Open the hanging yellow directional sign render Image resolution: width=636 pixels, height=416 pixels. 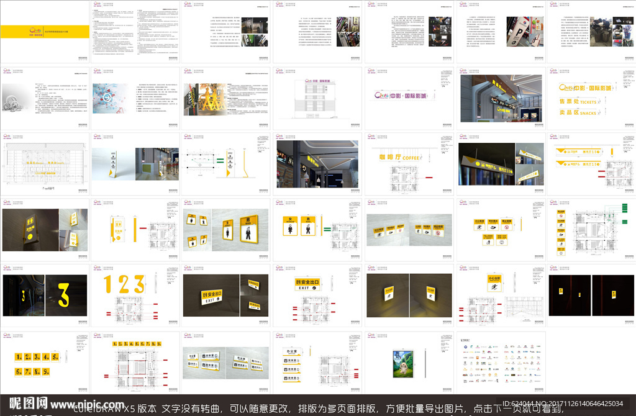(x=501, y=164)
